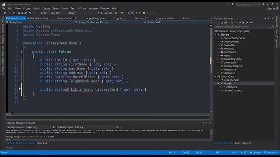Screen dimensions: 280x157
Task: Switch to the appsettings.json tab
Action: point(95,18)
